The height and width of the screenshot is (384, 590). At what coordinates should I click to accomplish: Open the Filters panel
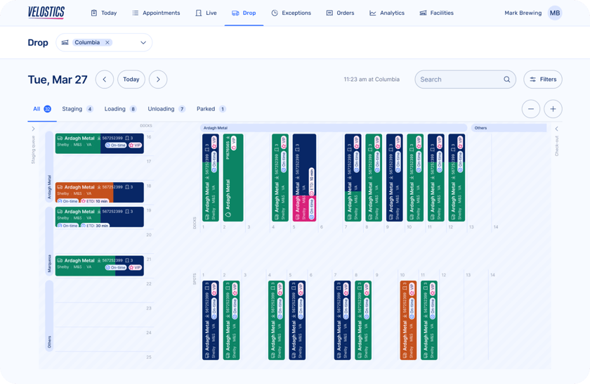click(x=542, y=79)
